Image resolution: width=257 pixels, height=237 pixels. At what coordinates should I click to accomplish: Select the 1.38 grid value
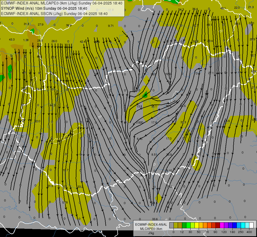click(26, 40)
